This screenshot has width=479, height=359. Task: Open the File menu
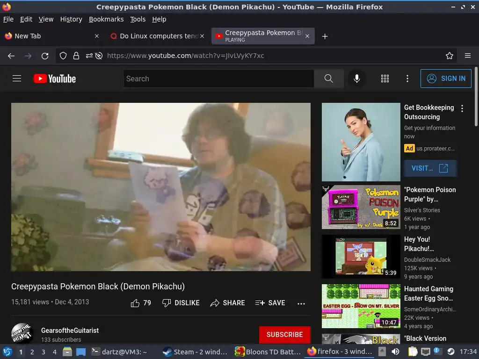(x=8, y=19)
